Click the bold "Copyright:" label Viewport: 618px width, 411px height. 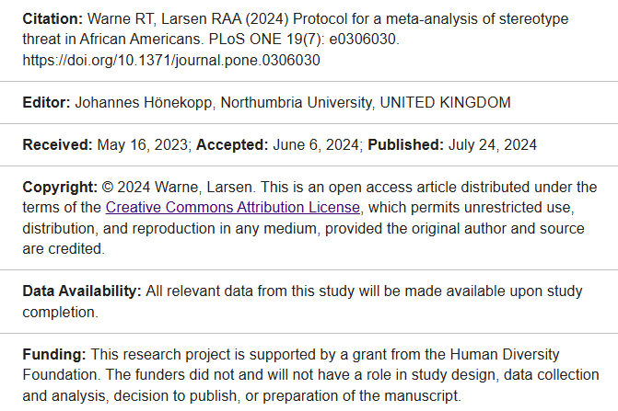click(60, 188)
